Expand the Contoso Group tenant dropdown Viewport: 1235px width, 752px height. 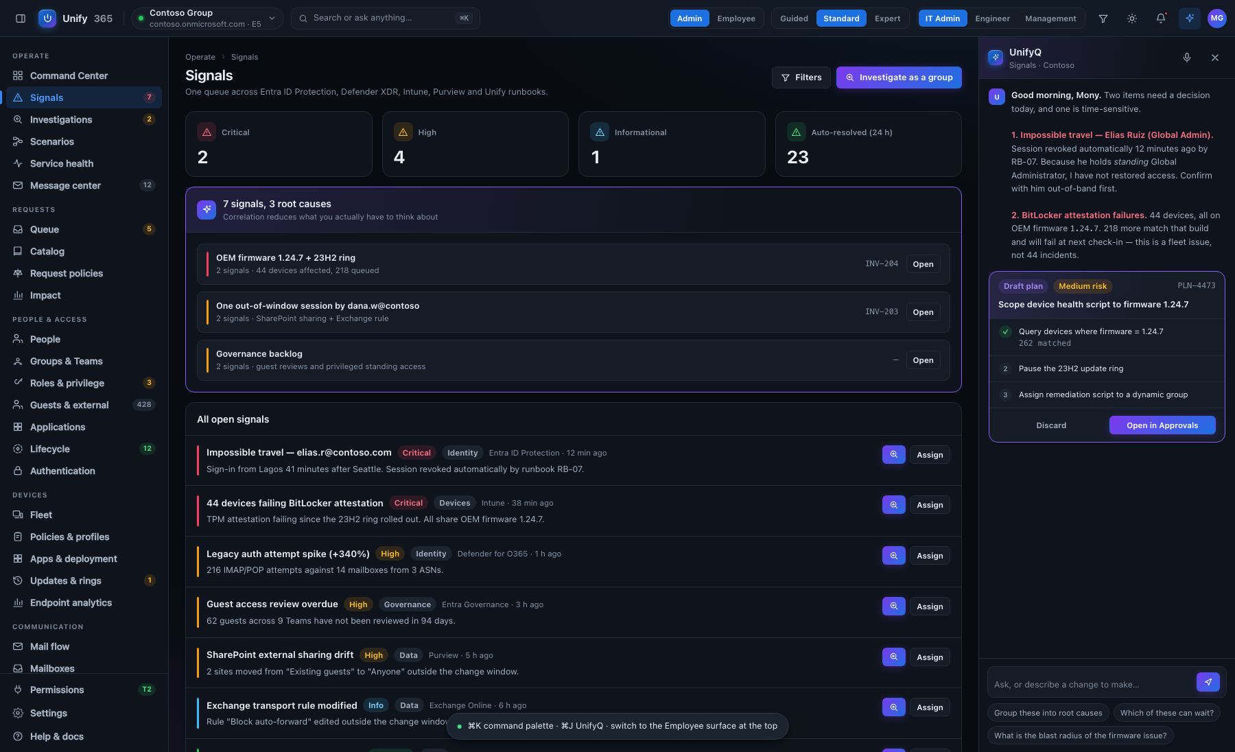coord(207,19)
